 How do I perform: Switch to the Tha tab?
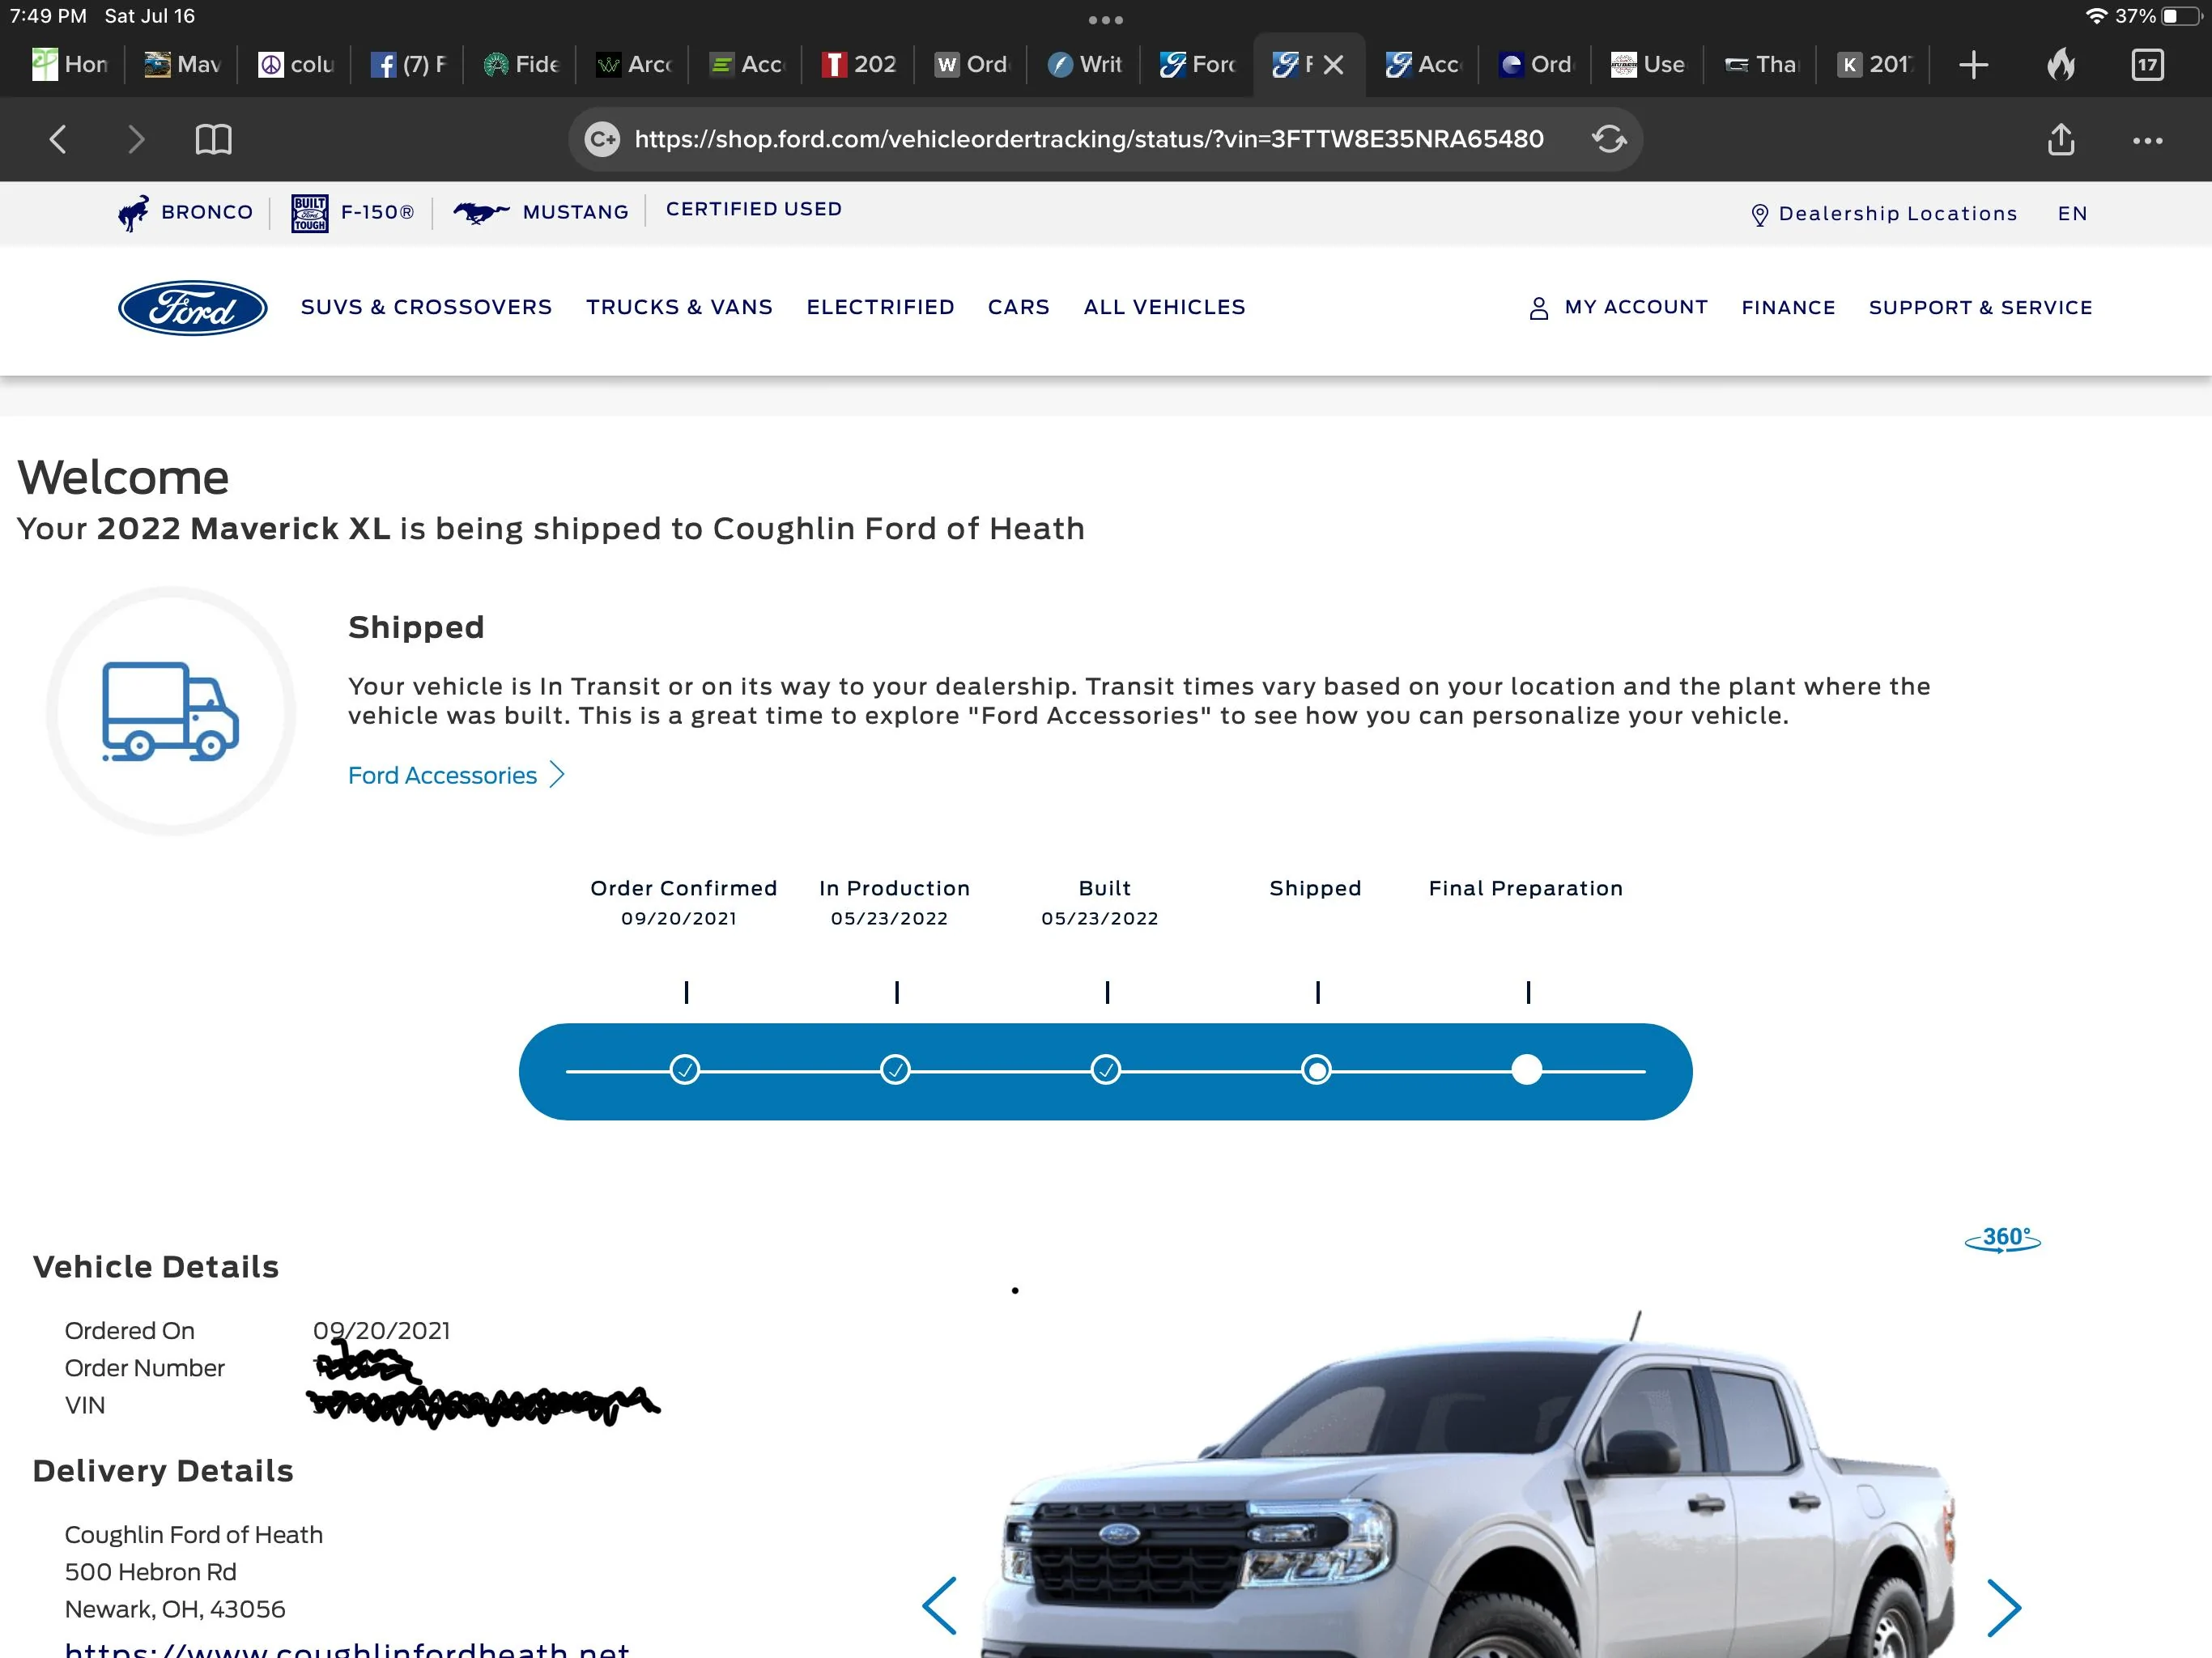pyautogui.click(x=1762, y=65)
